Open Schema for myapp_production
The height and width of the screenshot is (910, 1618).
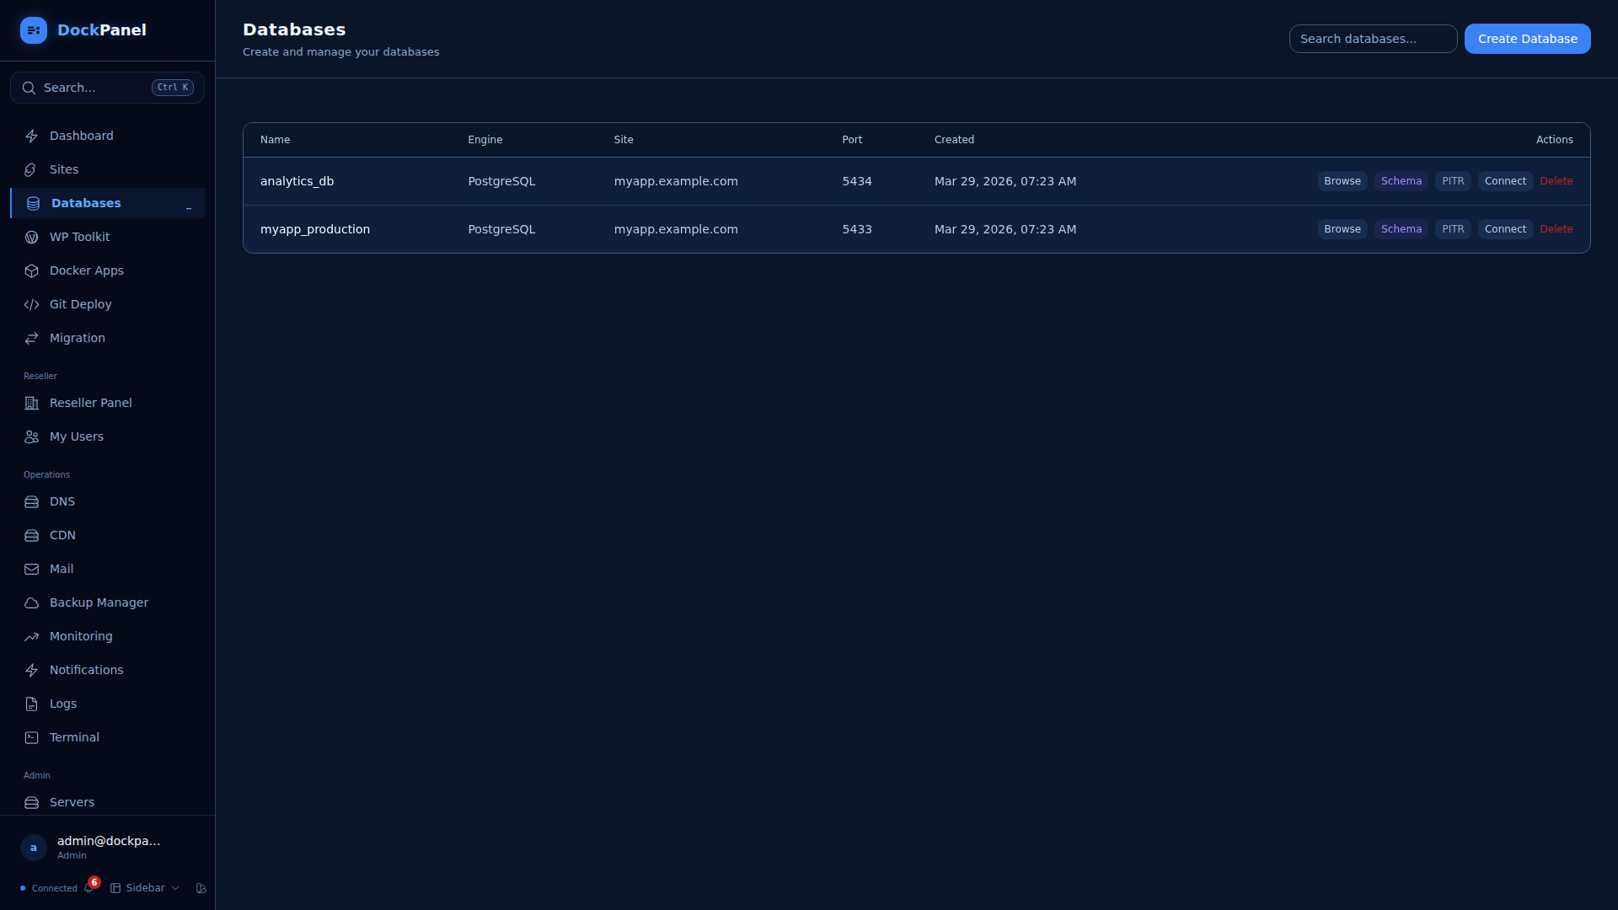tap(1401, 229)
